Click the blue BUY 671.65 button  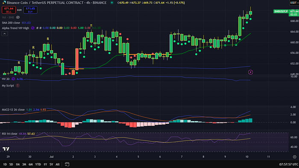30,10
